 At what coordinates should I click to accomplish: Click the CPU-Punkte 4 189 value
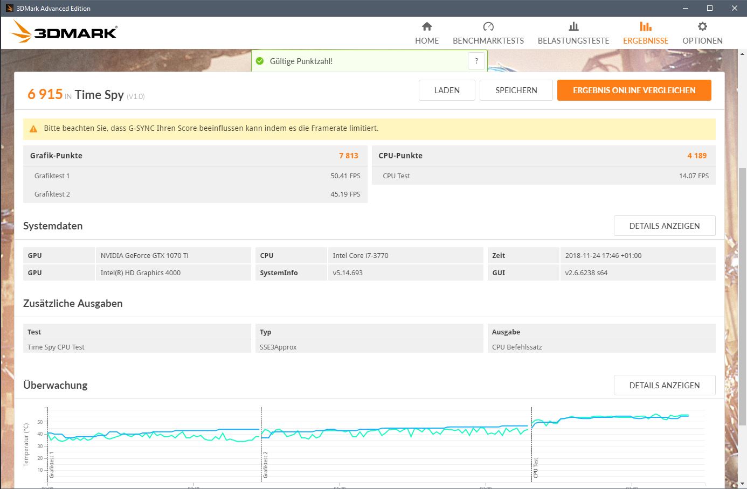697,156
